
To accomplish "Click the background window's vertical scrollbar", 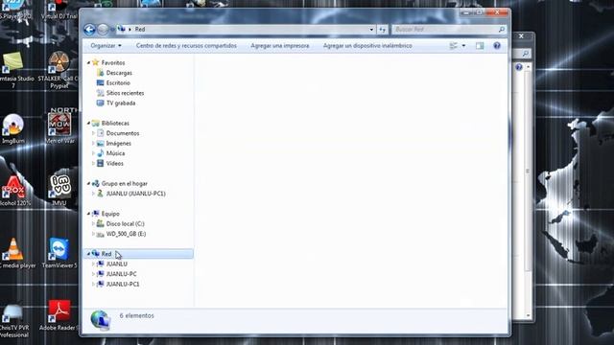I will tap(528, 172).
